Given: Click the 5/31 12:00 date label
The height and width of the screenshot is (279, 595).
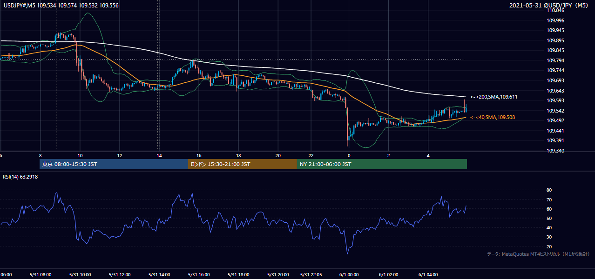Looking at the screenshot, I should pyautogui.click(x=119, y=275).
